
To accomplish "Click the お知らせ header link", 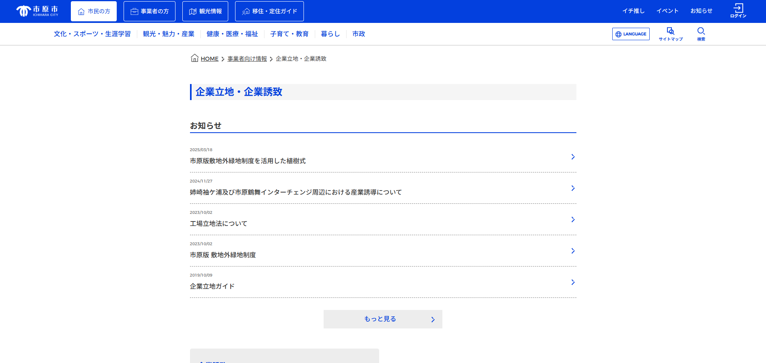I will point(701,11).
